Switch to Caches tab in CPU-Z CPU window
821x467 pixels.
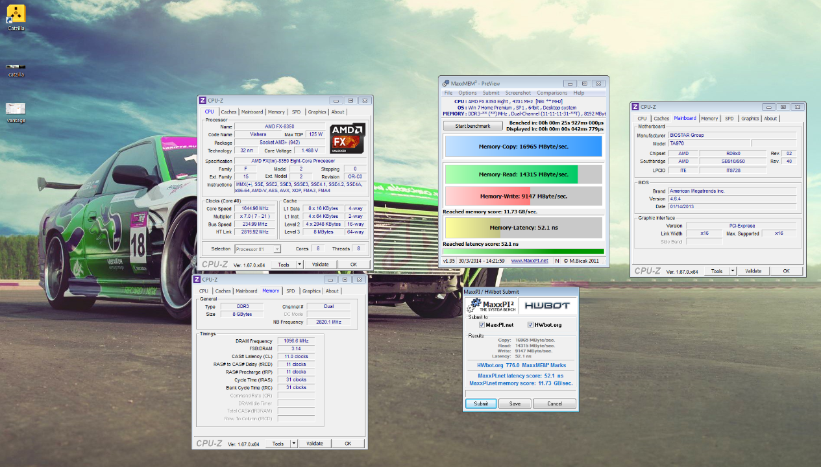tap(228, 112)
